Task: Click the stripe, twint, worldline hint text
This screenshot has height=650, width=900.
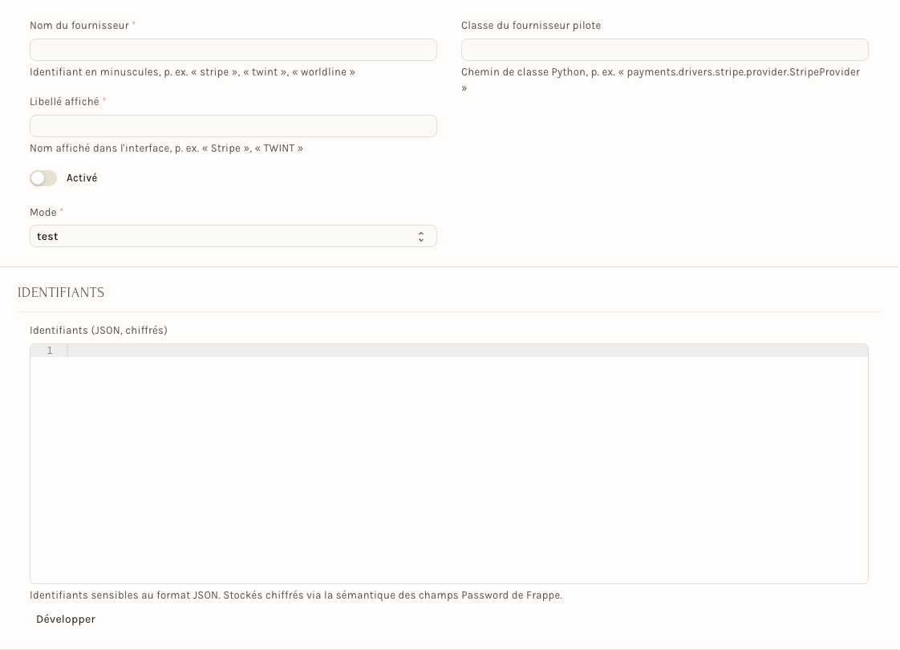Action: pos(193,71)
